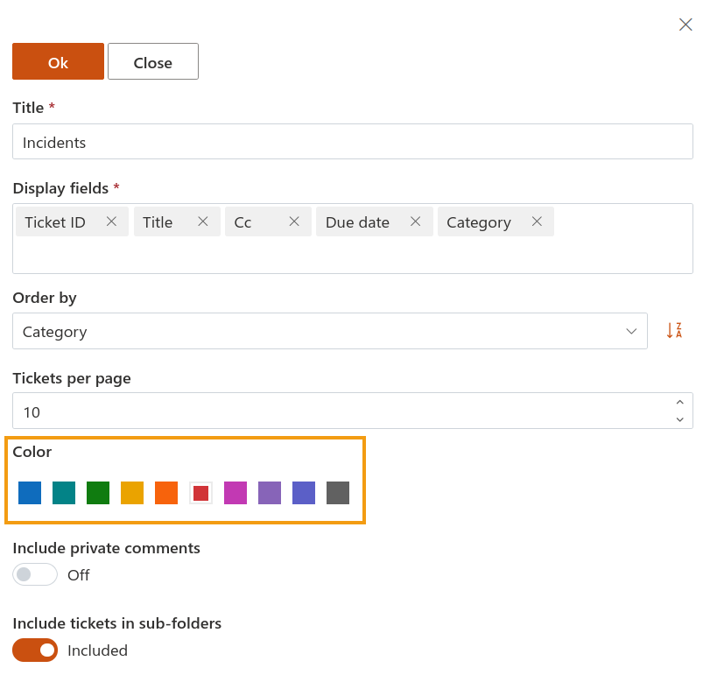
Task: Edit the Title field containing Incidents
Action: point(353,142)
